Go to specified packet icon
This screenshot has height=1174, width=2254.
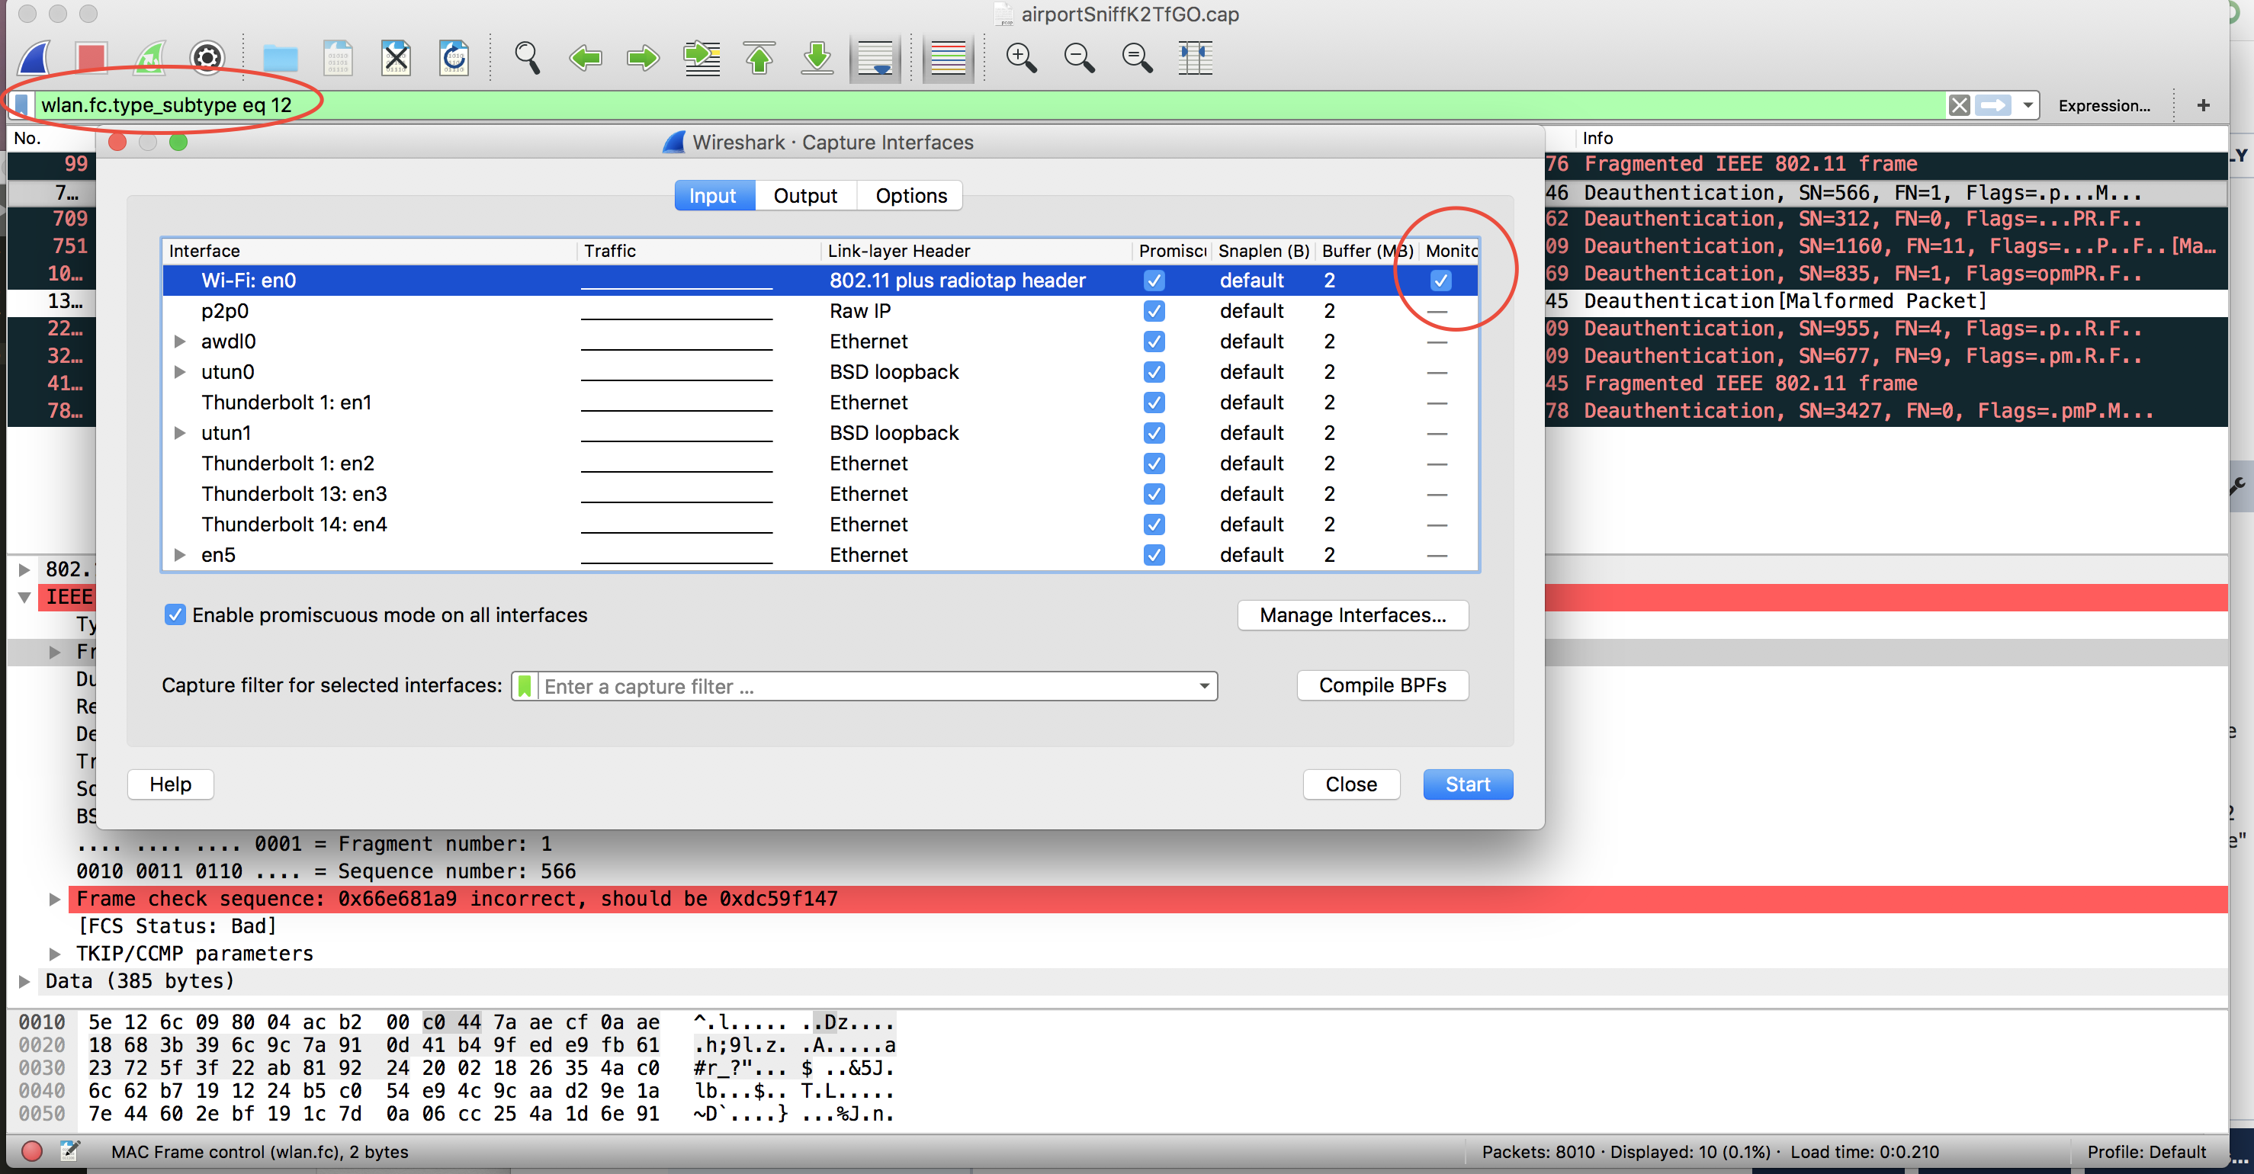(x=702, y=58)
